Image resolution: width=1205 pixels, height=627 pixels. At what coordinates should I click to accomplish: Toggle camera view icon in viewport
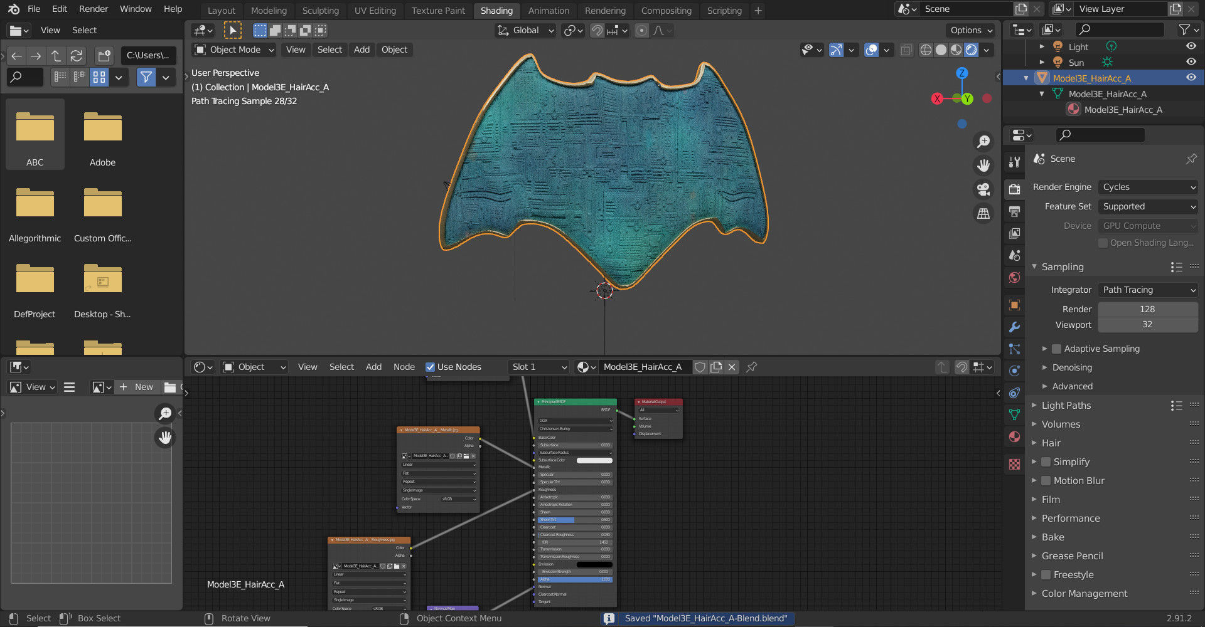pyautogui.click(x=983, y=189)
